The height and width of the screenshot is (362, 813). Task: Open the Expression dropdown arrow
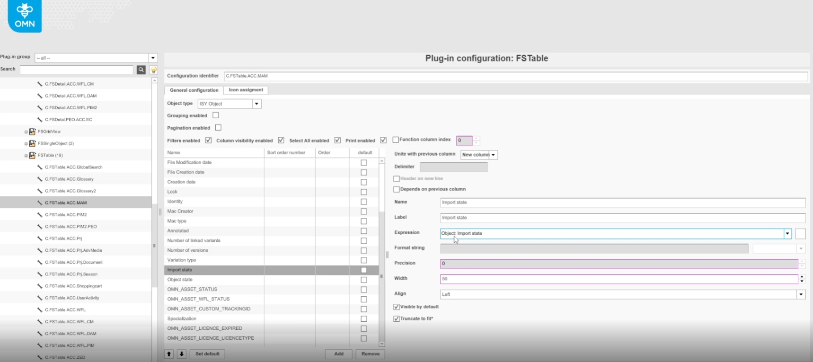tap(787, 233)
